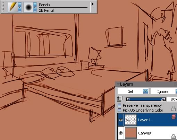Enable Preserve Transparency checkbox

tap(119, 105)
